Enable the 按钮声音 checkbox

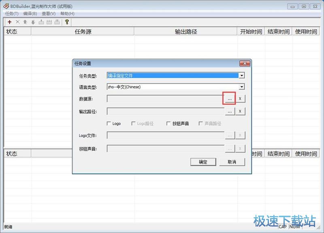[168, 124]
